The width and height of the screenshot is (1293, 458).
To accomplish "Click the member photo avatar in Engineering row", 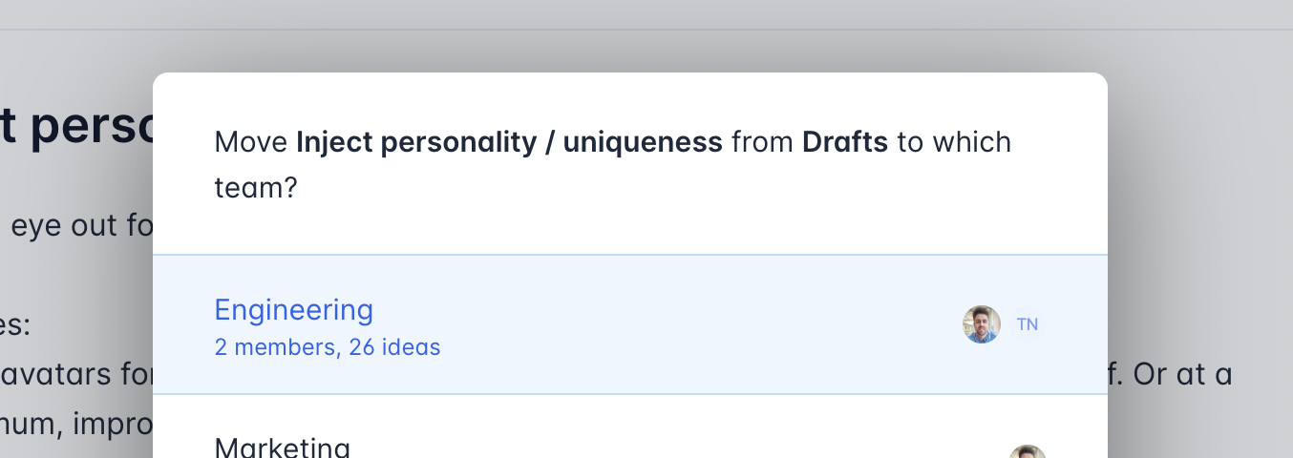I will click(x=981, y=324).
